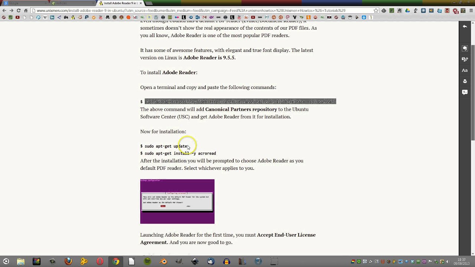This screenshot has height=267, width=475.
Task: Click 'sudo apt-get update' command text
Action: [166, 146]
